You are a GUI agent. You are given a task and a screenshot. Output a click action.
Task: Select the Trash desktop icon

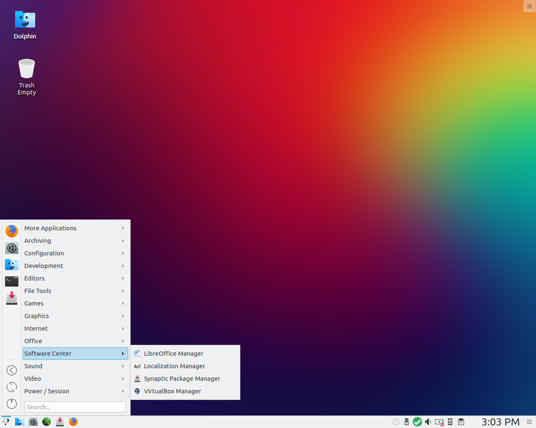[x=27, y=77]
